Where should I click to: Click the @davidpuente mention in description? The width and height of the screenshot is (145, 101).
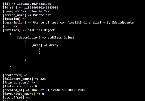[x=123, y=22]
